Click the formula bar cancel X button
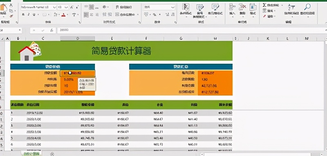Image resolution: width=327 pixels, height=156 pixels. 34,30
